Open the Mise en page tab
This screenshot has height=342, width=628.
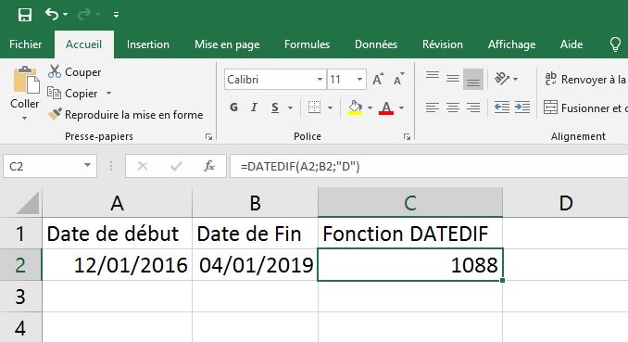pyautogui.click(x=227, y=44)
